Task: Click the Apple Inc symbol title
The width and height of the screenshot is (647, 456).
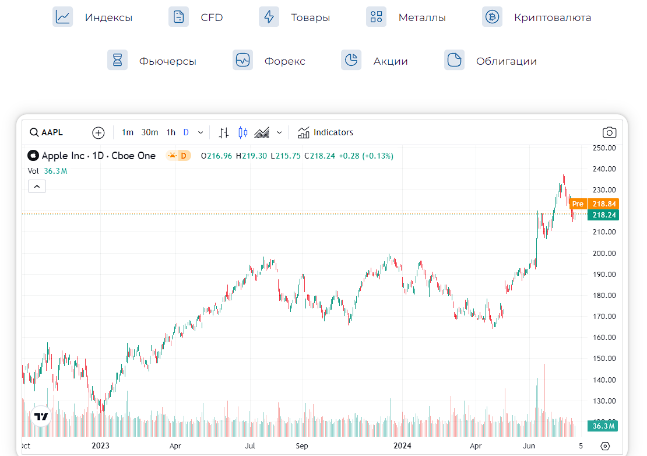Action: click(99, 156)
